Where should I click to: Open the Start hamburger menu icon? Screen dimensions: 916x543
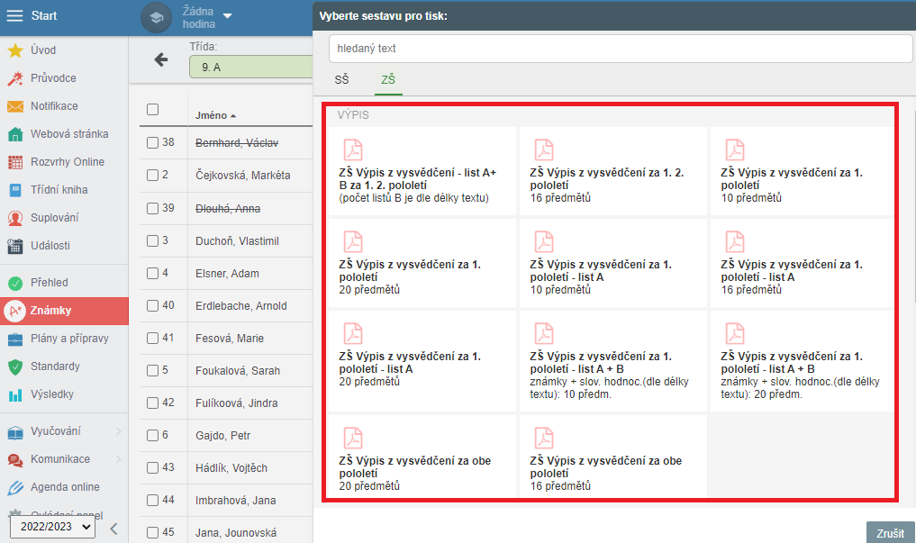point(15,16)
